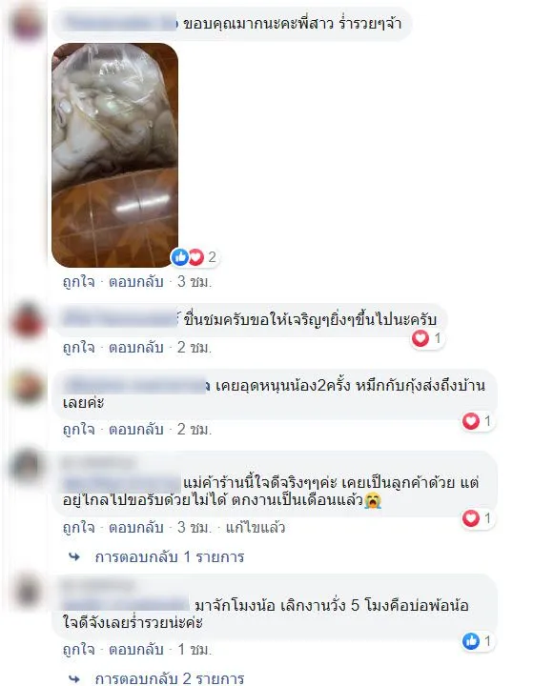The width and height of the screenshot is (533, 686).
Task: Reply to the photo comment with ตอบกลับ
Action: tap(135, 282)
